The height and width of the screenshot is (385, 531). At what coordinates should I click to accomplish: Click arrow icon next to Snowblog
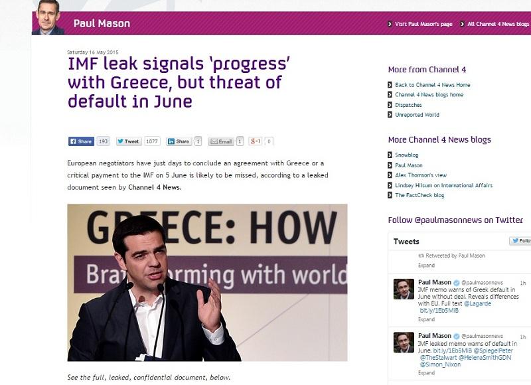tap(390, 155)
